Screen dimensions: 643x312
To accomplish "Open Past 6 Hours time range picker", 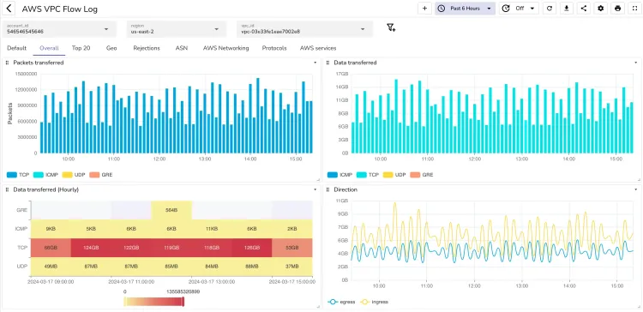I will (465, 9).
